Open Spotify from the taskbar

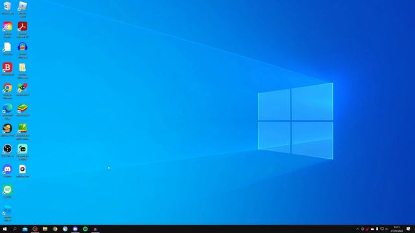coord(85,229)
